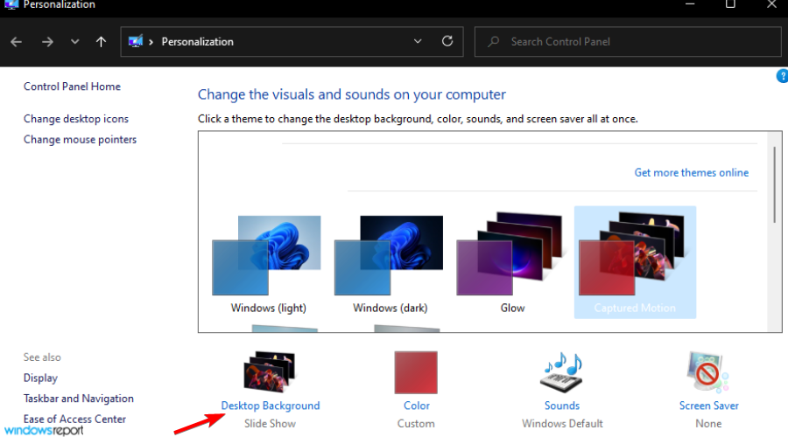Expand the address bar history dropdown
788x437 pixels.
[x=418, y=41]
